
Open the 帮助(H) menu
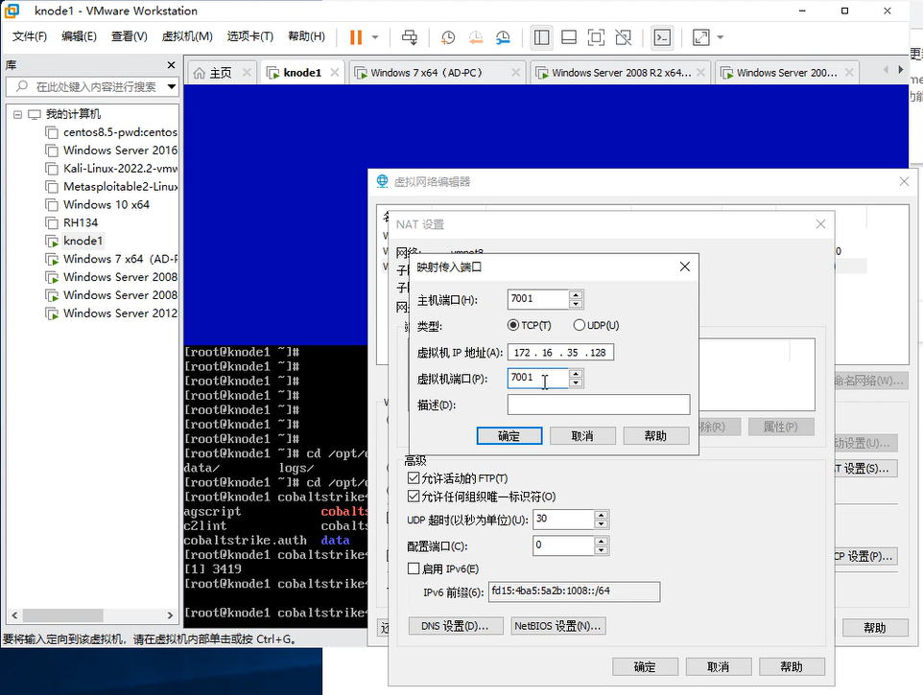(x=306, y=36)
